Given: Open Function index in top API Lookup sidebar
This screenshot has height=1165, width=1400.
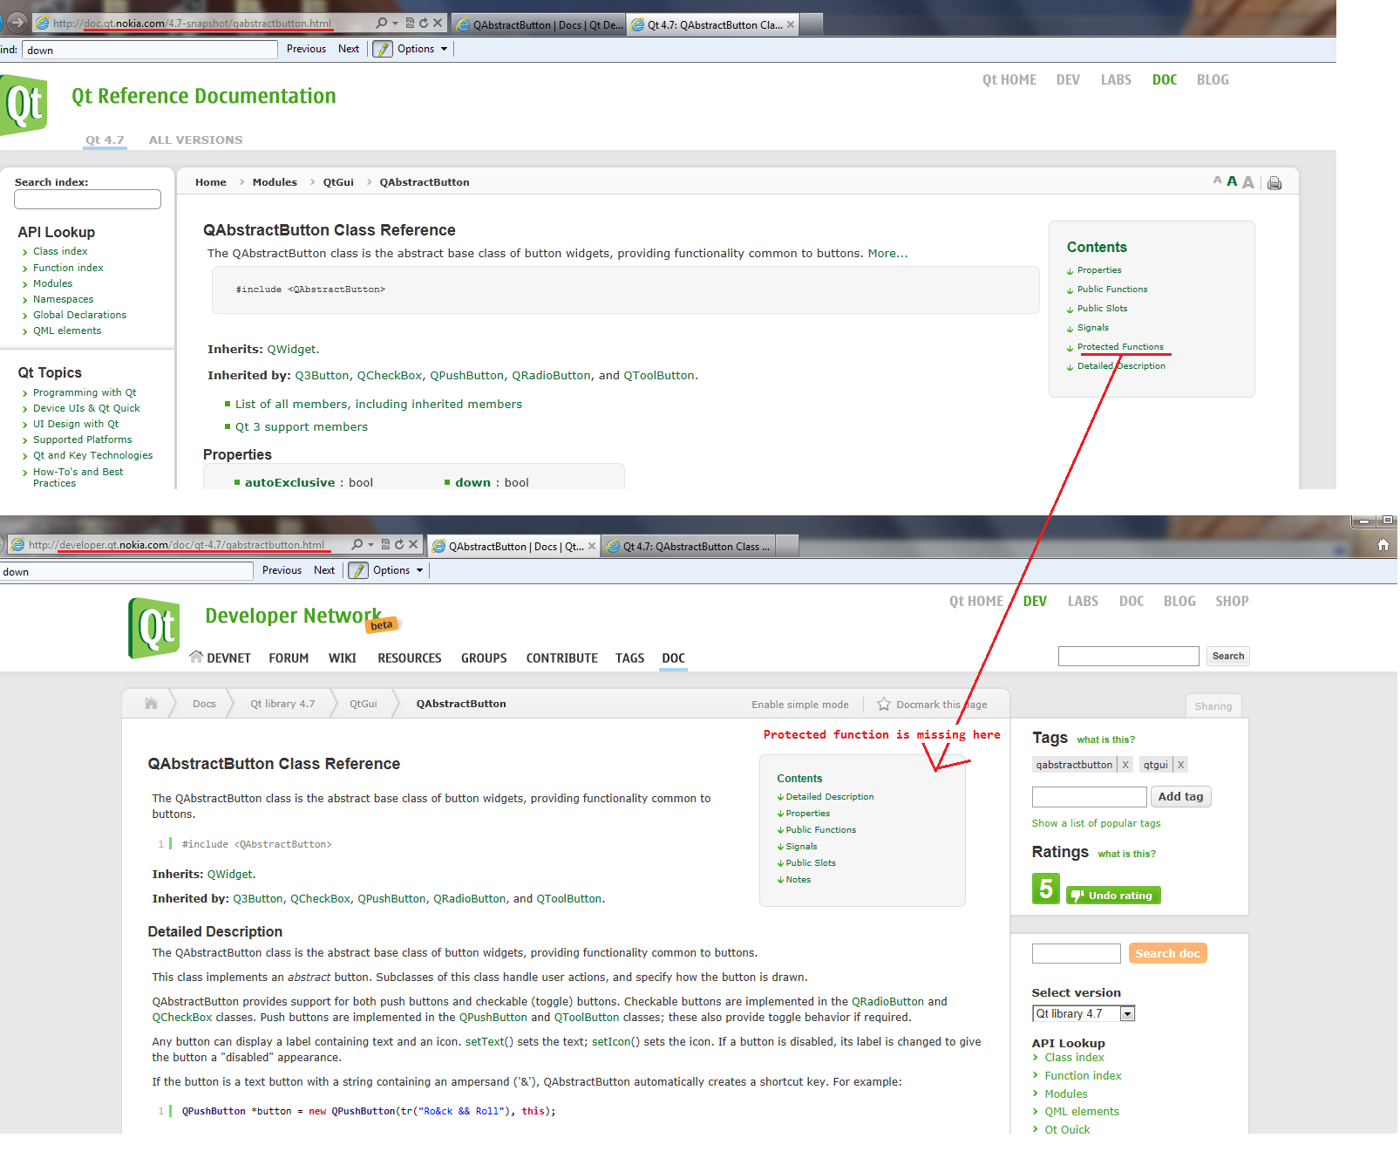Looking at the screenshot, I should point(68,268).
